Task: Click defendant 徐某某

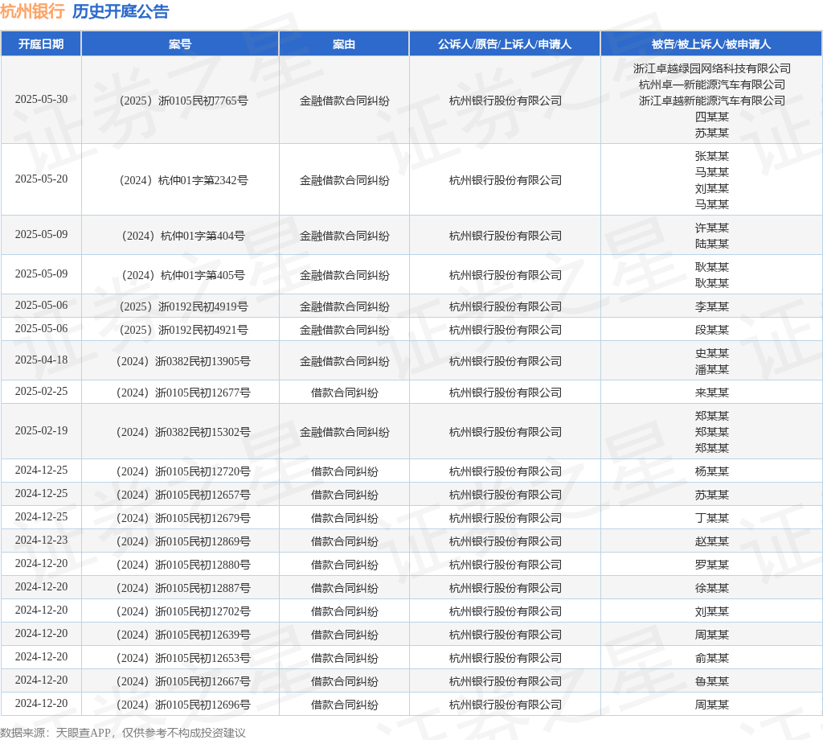Action: [x=712, y=588]
